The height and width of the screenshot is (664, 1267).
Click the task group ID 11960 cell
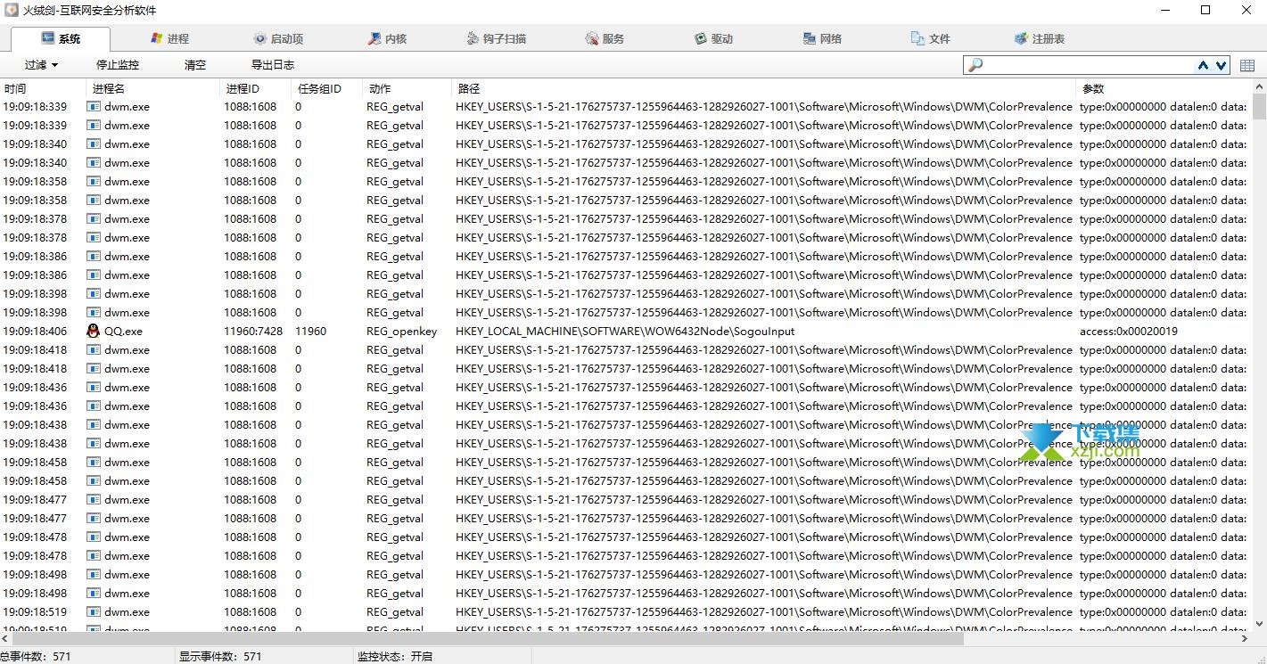point(311,331)
